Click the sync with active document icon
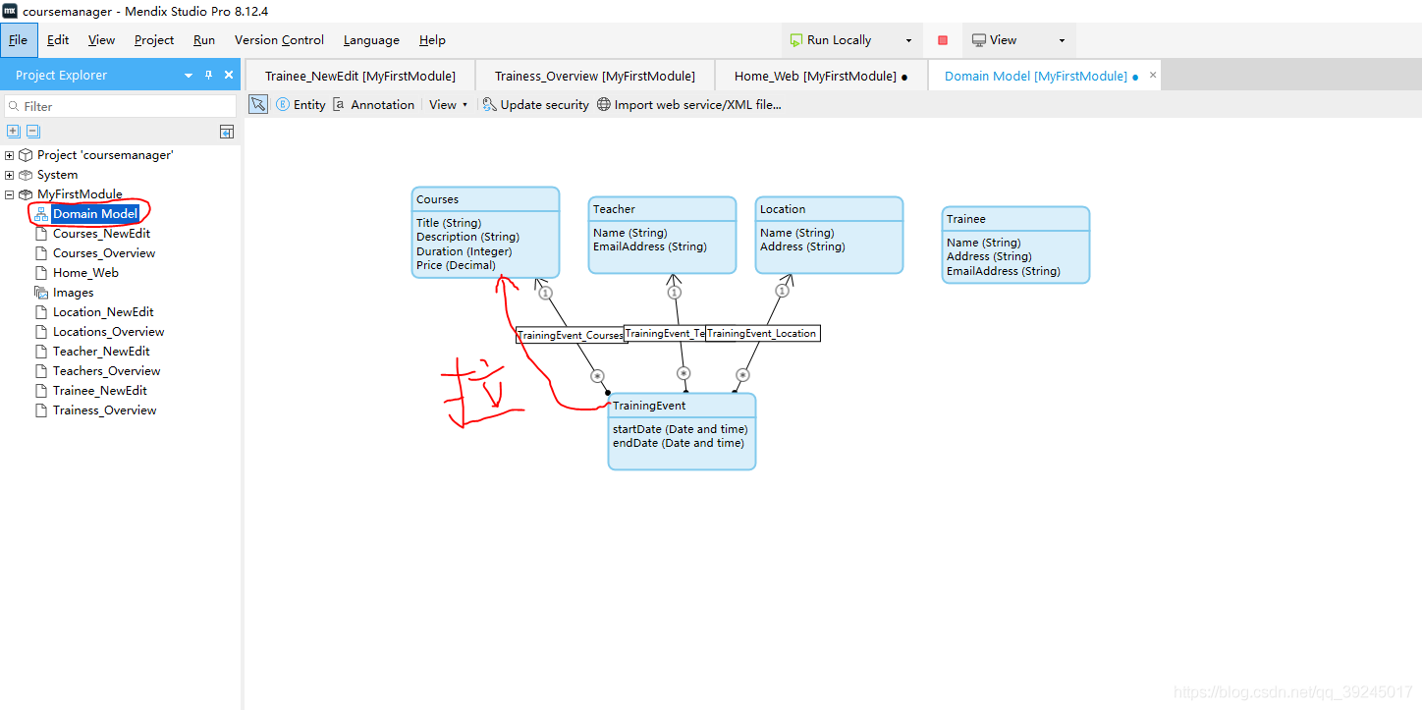This screenshot has height=710, width=1422. (227, 132)
